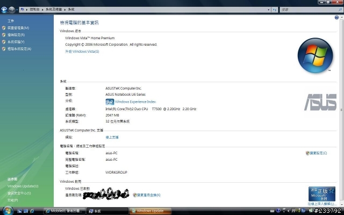Go back with the blue Back arrow
344x215 pixels.
tap(4, 10)
